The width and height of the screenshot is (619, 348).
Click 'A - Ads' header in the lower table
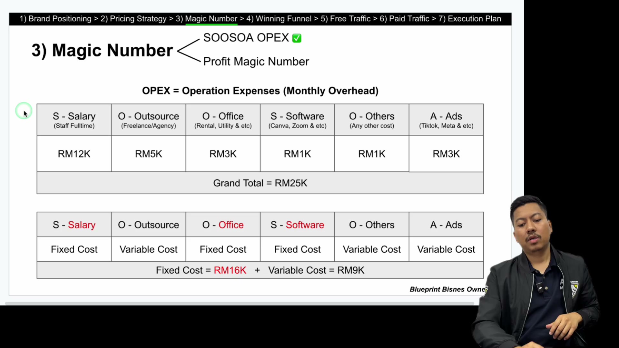pyautogui.click(x=446, y=225)
